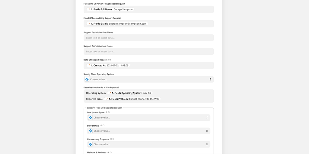The width and height of the screenshot is (309, 154).
Task: Click the app icon in Low System Space field
Action: click(x=91, y=118)
